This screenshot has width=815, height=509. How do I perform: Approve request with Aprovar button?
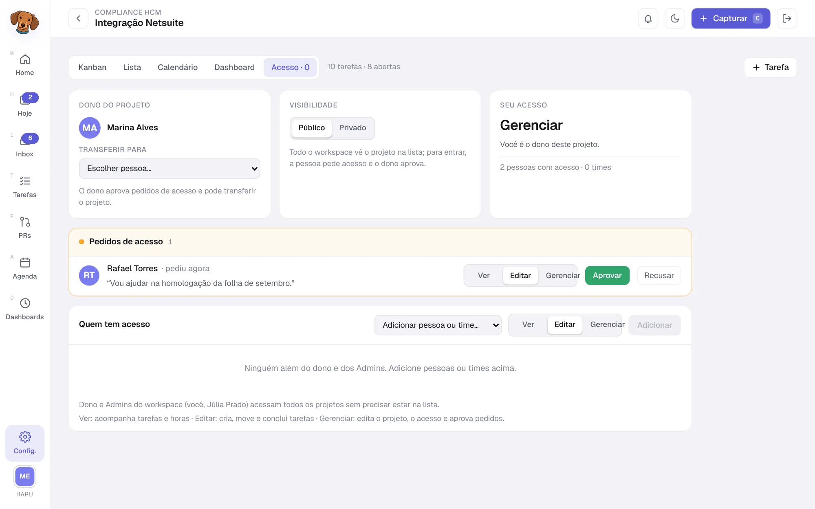point(607,276)
